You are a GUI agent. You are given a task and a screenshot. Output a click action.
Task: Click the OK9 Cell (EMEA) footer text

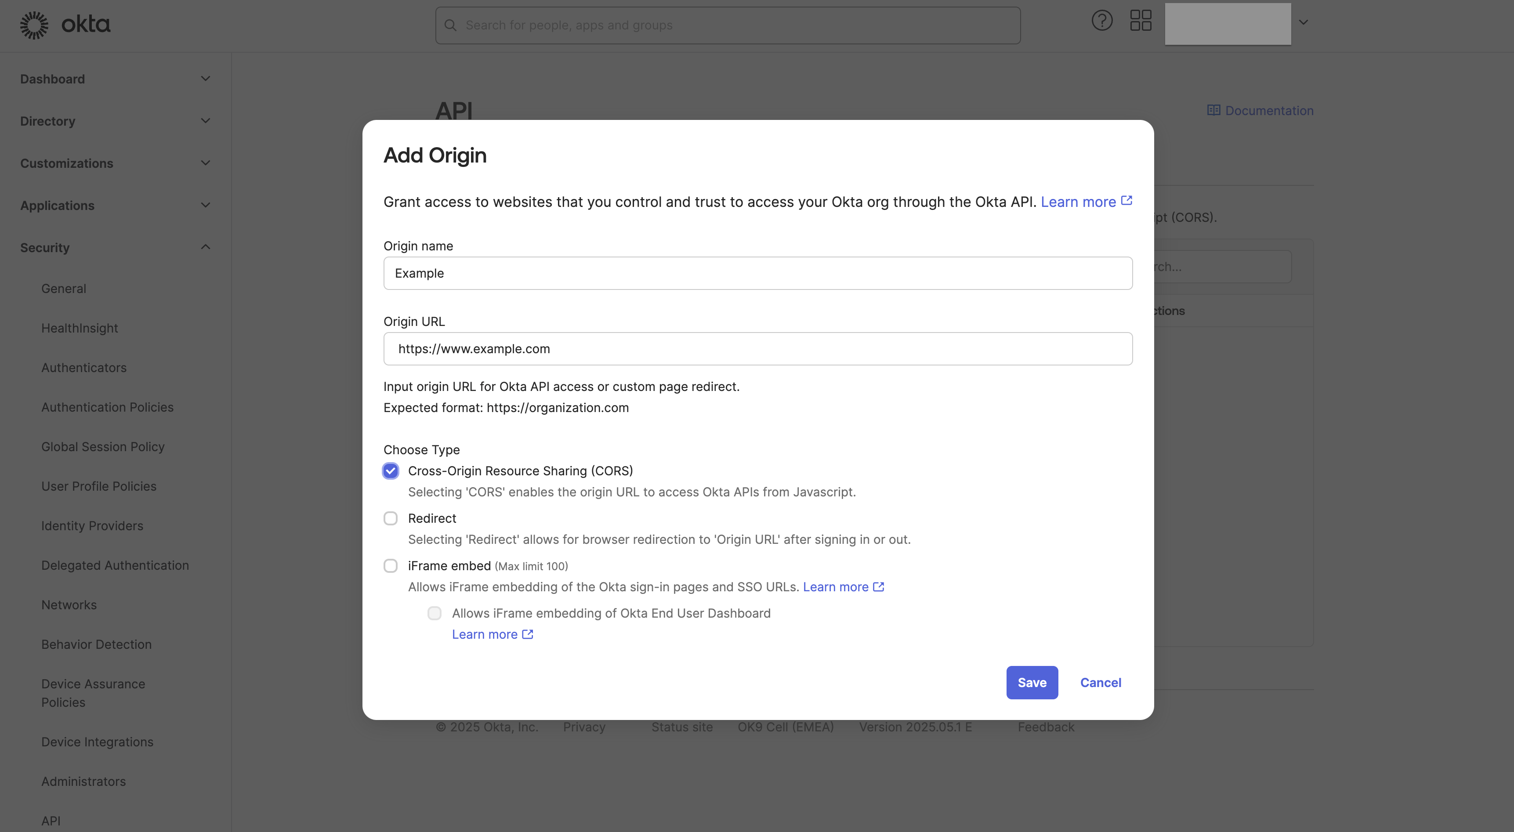point(785,727)
